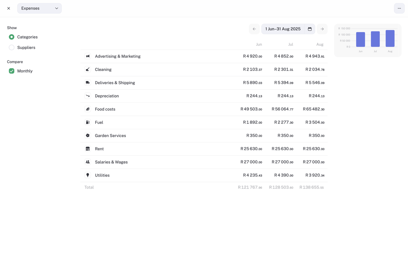Screen dimensions: 408x255
Task: Click the storefront icon next to Rent
Action: 88,149
